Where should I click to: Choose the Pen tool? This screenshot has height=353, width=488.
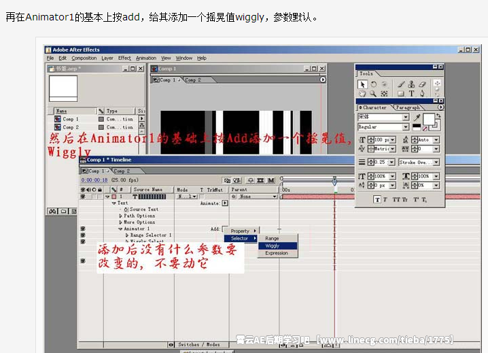(422, 93)
